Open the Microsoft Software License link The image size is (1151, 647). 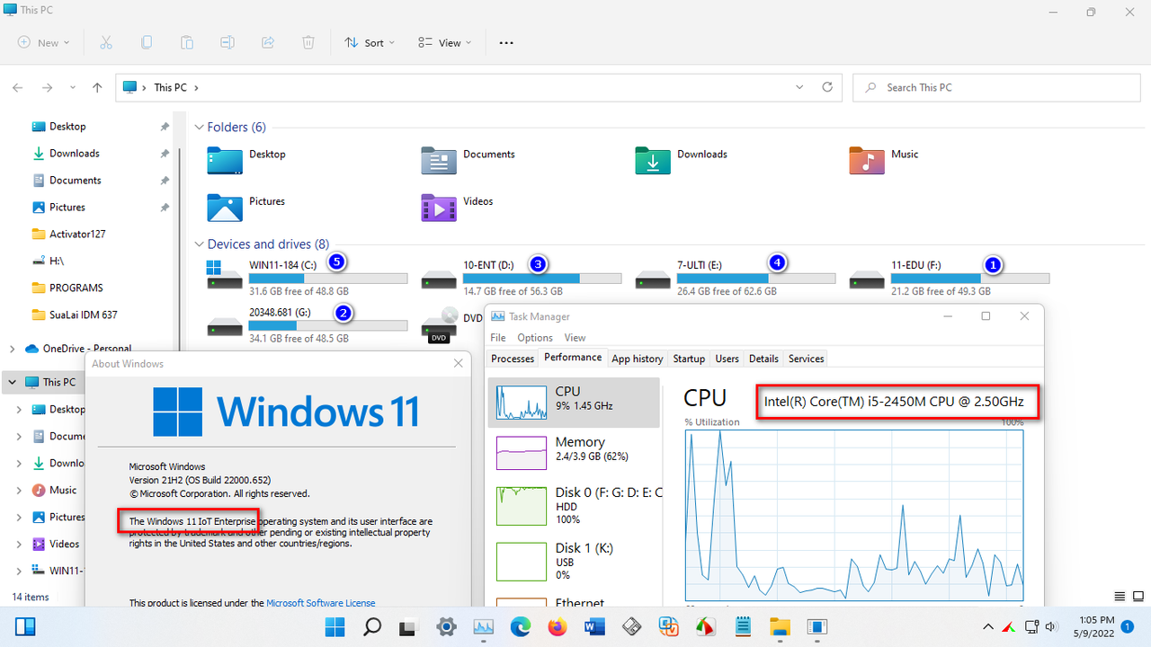pyautogui.click(x=321, y=603)
